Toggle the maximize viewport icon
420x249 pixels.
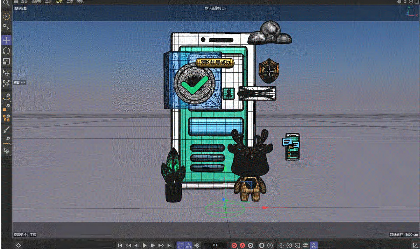click(416, 2)
